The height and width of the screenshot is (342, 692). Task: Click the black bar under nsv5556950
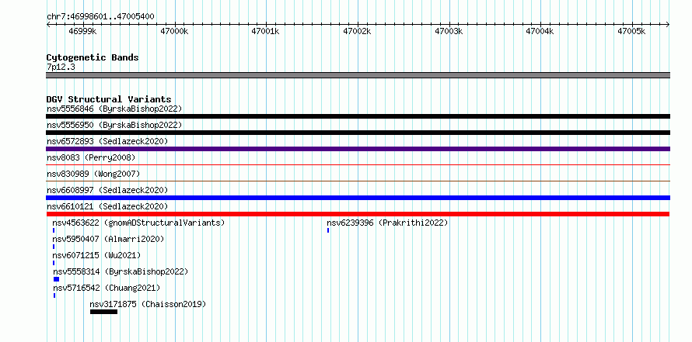(358, 133)
